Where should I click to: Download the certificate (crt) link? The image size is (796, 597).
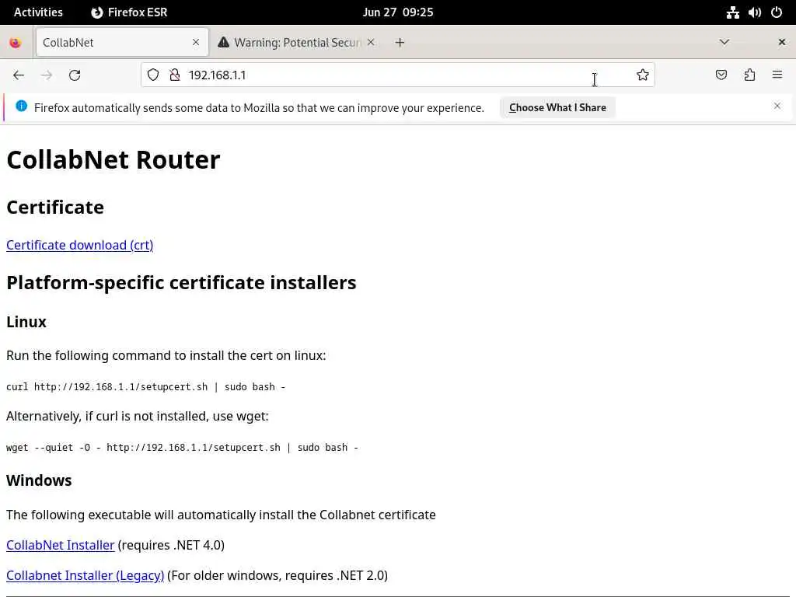click(x=80, y=245)
